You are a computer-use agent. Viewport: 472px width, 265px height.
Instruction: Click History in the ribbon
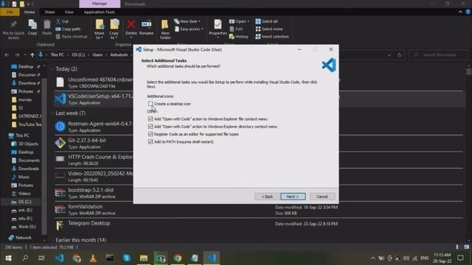239,36
